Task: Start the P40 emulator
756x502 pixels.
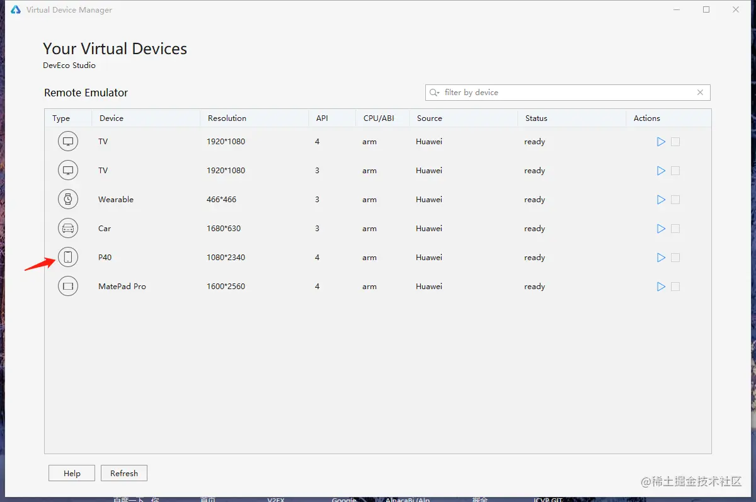Action: [x=661, y=258]
